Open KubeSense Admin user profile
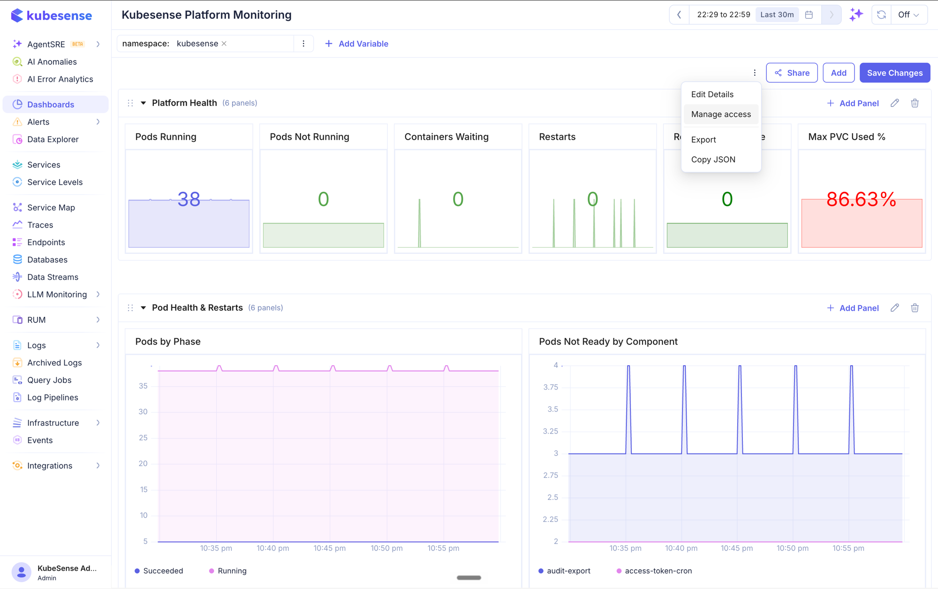 coord(55,572)
